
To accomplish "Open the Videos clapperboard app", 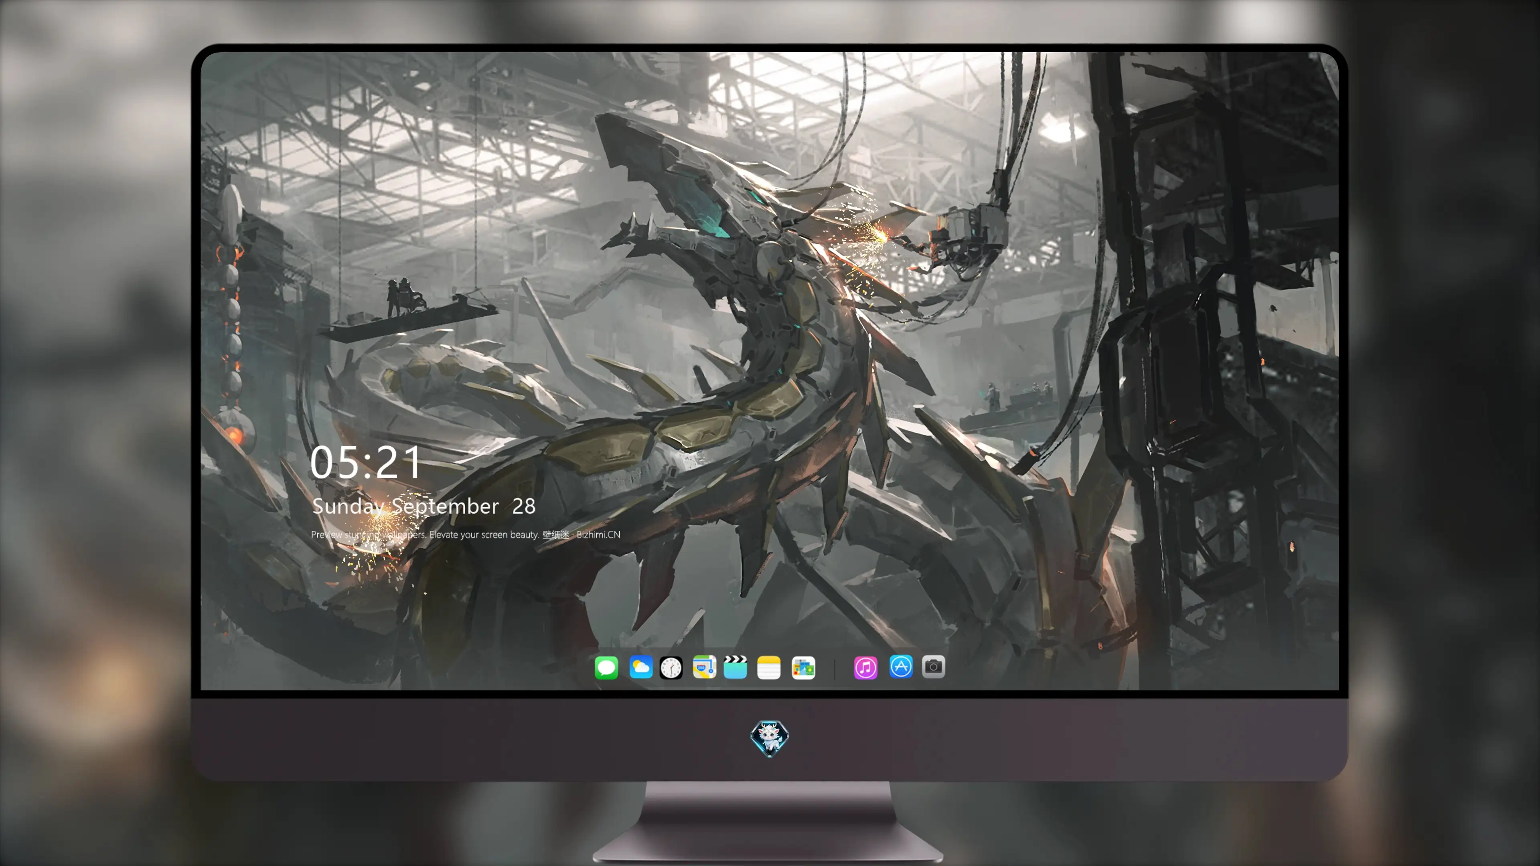I will [x=736, y=667].
